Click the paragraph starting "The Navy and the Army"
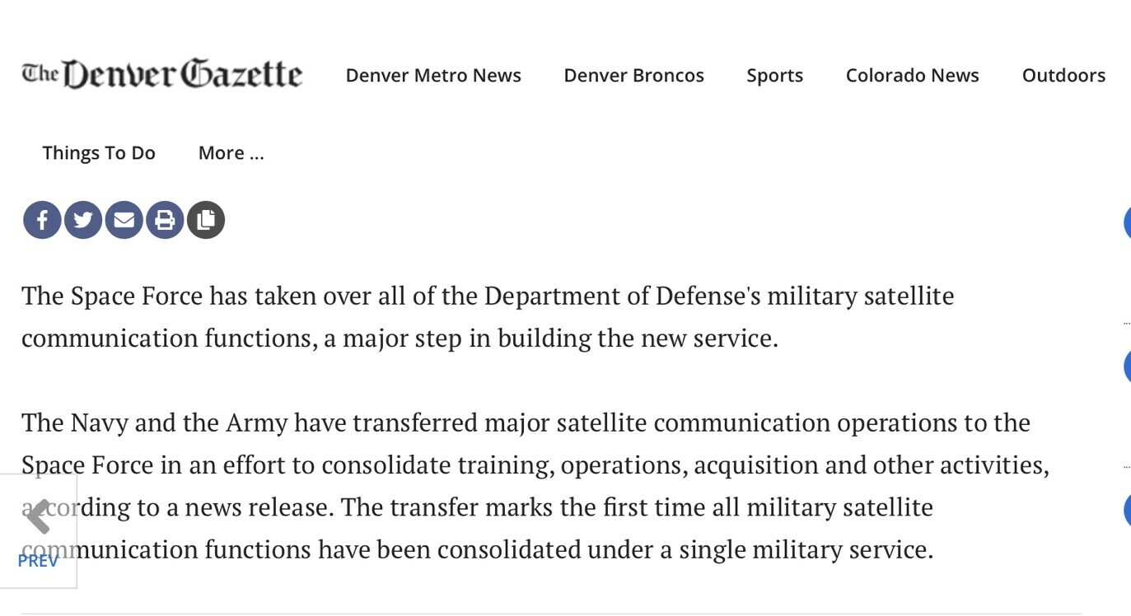This screenshot has width=1131, height=616. tap(535, 486)
